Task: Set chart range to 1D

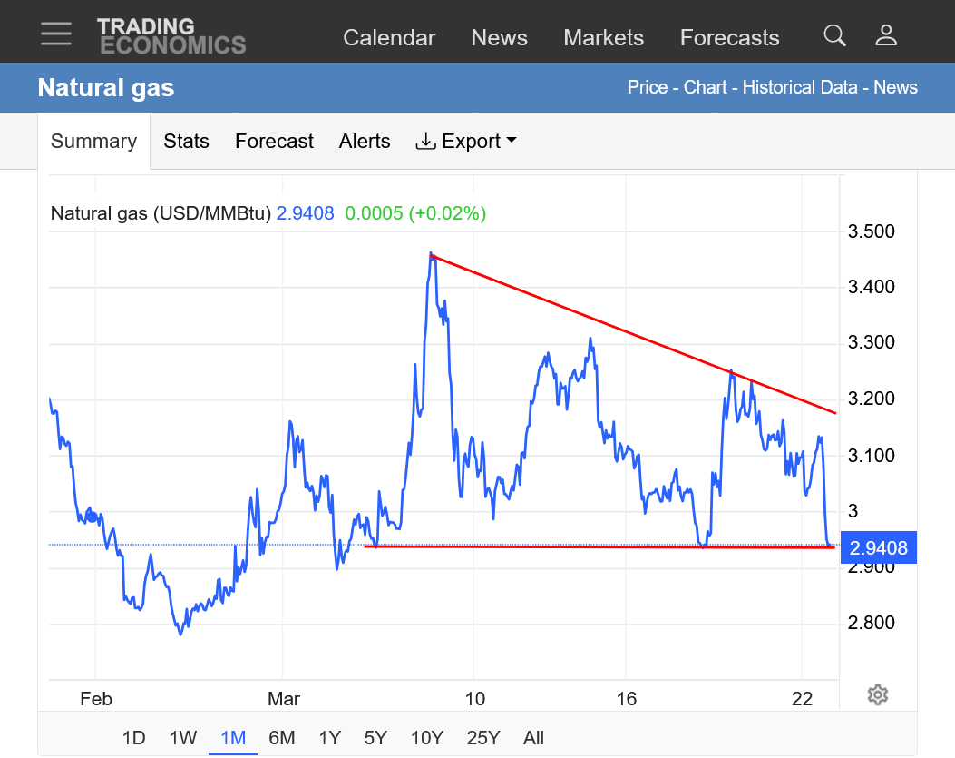Action: 133,738
